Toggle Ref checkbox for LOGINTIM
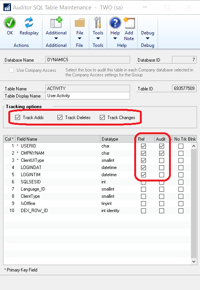 [143, 175]
